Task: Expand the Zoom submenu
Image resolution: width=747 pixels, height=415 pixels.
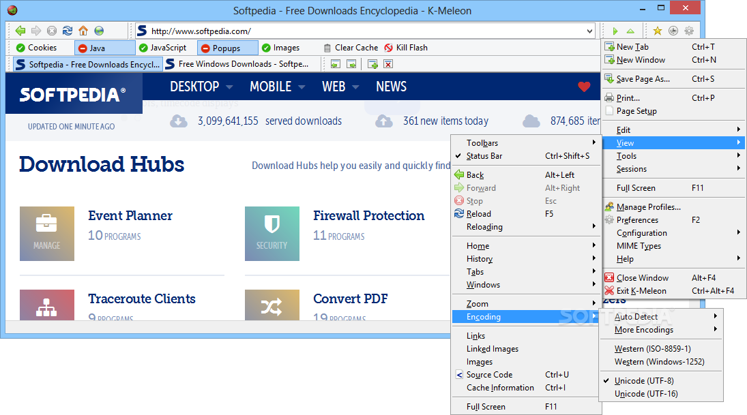Action: coord(526,304)
